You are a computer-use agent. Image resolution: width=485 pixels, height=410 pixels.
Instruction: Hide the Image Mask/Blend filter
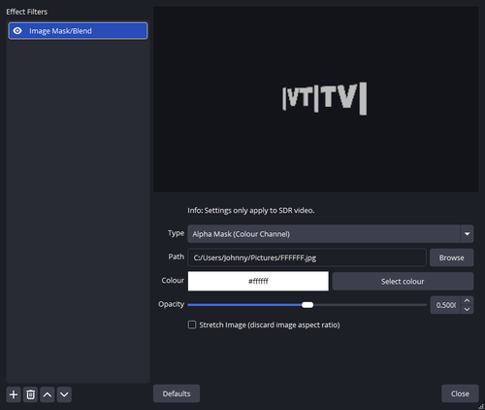click(x=17, y=31)
